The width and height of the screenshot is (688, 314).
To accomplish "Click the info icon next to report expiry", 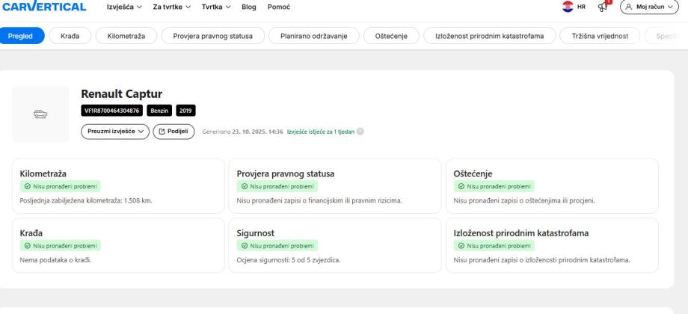I will [360, 132].
